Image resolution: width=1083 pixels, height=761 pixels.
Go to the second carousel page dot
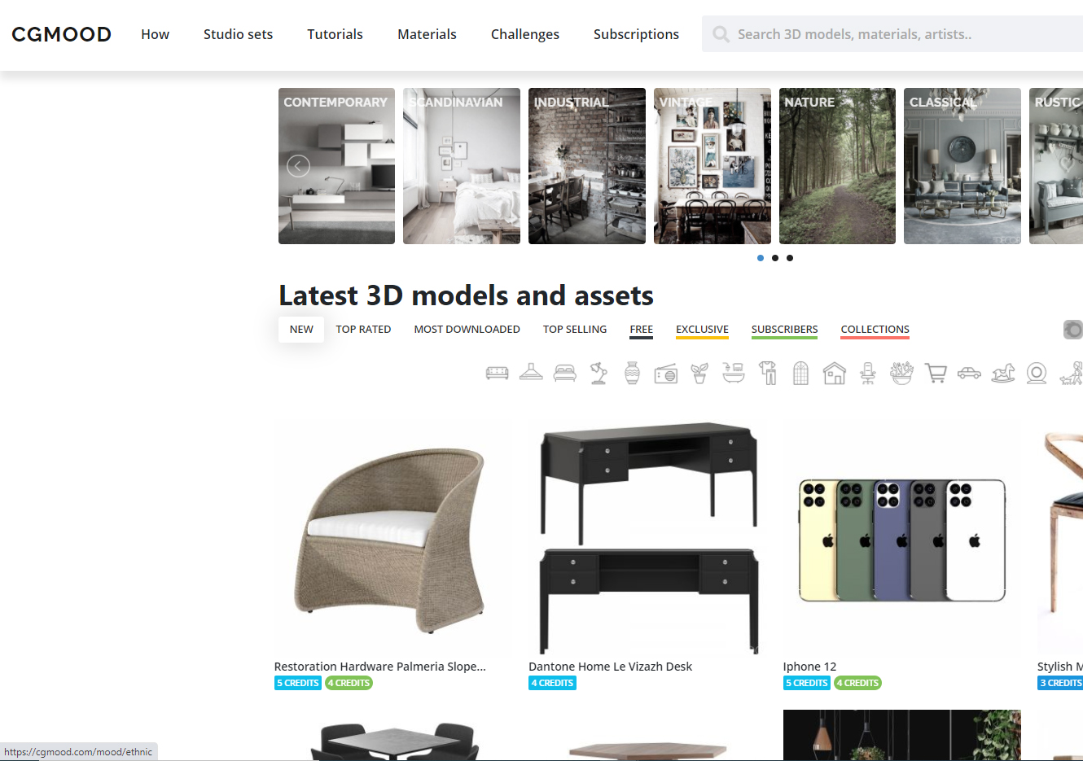(775, 258)
